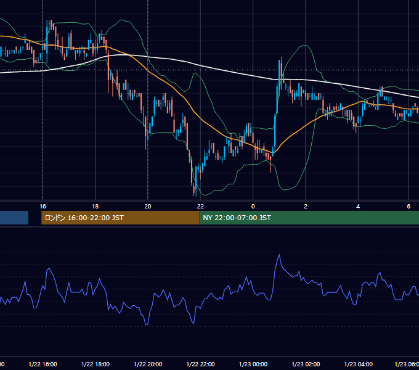This screenshot has width=419, height=370.
Task: Click the '18' hour label under the price chart
Action: click(x=96, y=206)
